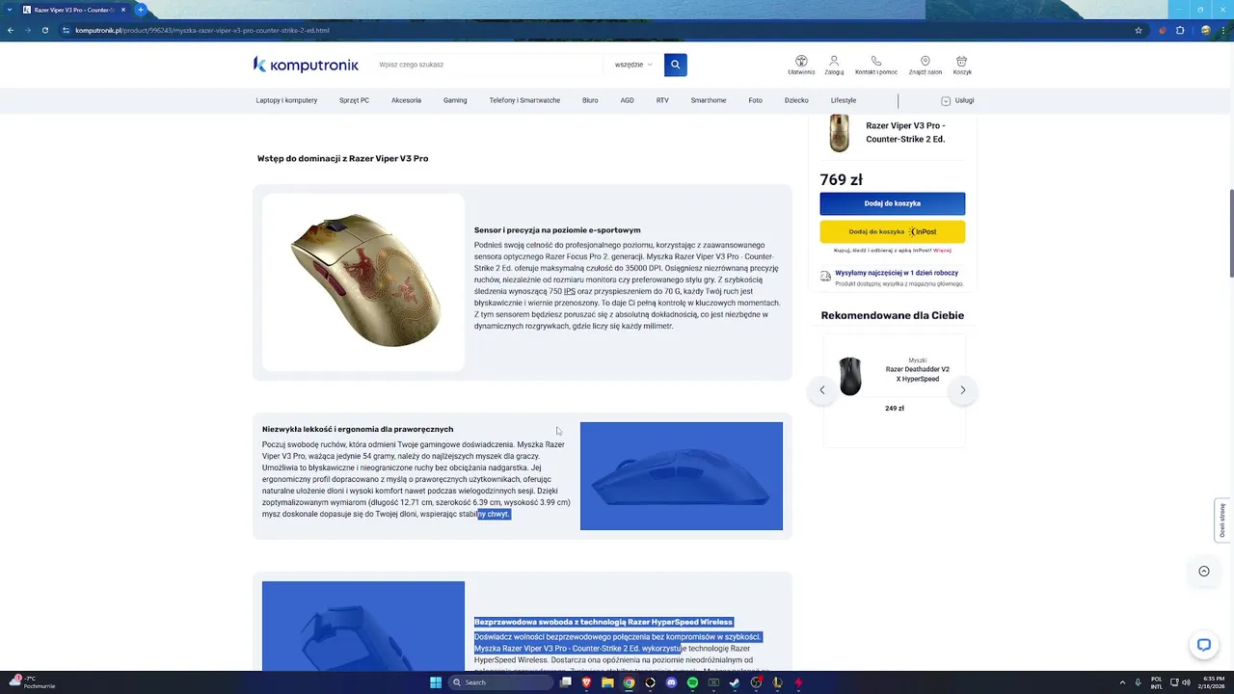This screenshot has height=694, width=1234.
Task: Show hidden tray icons chevron
Action: [1124, 682]
